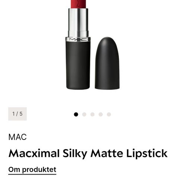Click the number 5 in image counter
The width and height of the screenshot is (179, 179).
21,114
